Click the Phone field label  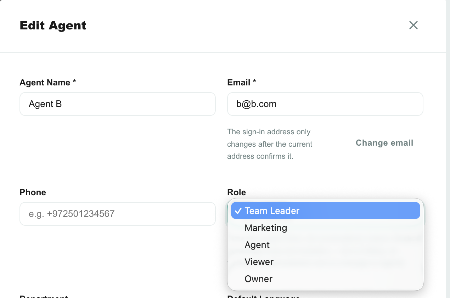(x=33, y=192)
